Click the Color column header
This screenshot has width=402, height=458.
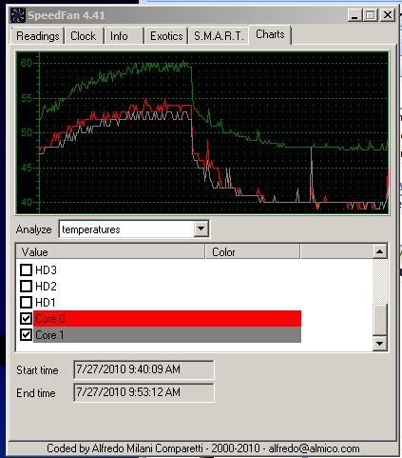point(253,252)
